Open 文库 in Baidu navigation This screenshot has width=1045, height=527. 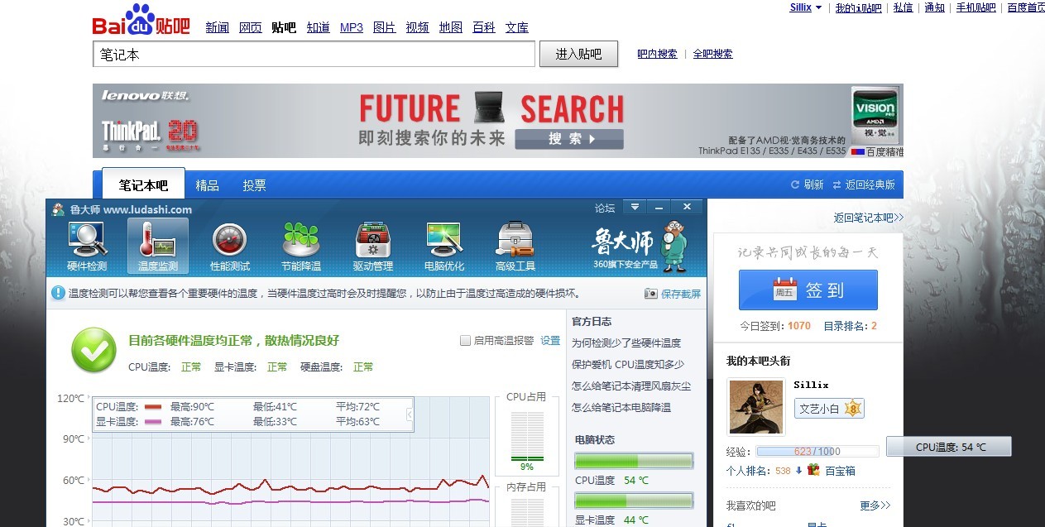[x=517, y=27]
